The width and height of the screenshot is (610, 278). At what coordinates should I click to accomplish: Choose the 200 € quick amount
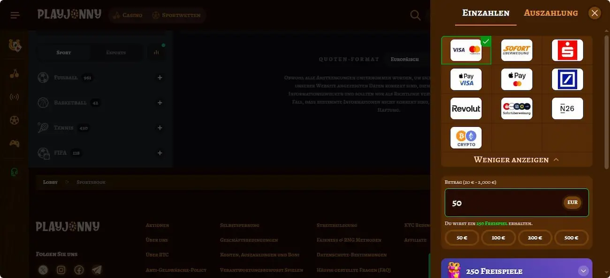tap(535, 238)
